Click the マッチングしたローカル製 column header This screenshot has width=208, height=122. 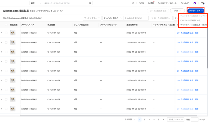(x=164, y=25)
